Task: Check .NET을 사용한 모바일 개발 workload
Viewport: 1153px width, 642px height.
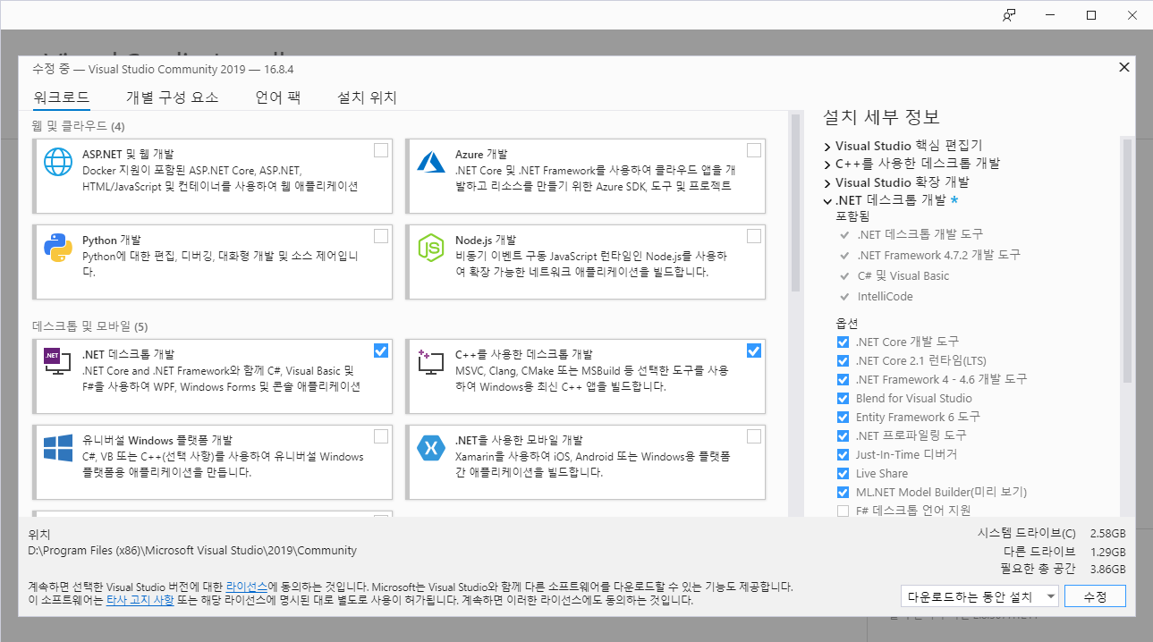Action: pyautogui.click(x=754, y=436)
